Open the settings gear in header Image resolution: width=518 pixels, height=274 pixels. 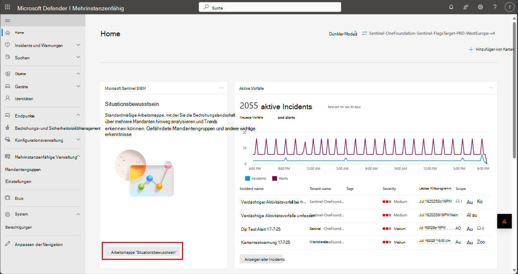click(480, 7)
